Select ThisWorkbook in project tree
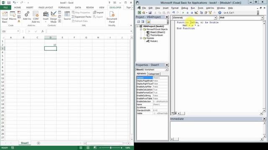The width and height of the screenshot is (268, 150). [156, 35]
